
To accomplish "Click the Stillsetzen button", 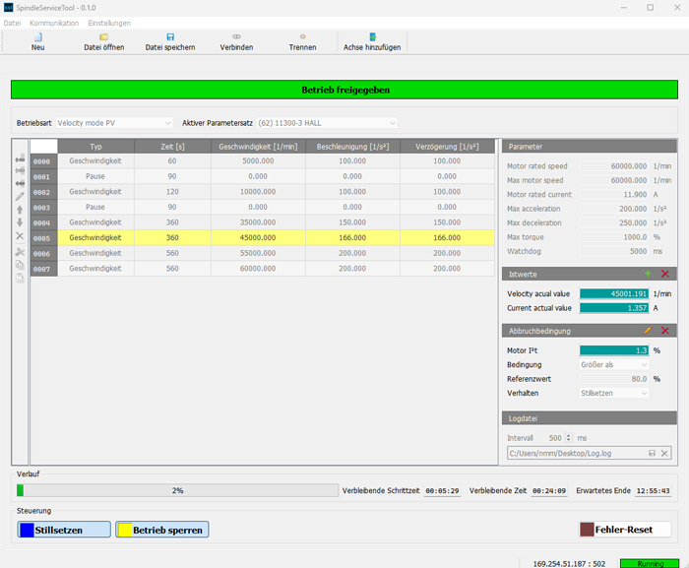I will (x=64, y=530).
